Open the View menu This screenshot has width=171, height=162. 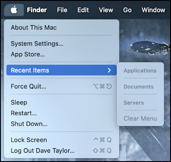click(106, 10)
